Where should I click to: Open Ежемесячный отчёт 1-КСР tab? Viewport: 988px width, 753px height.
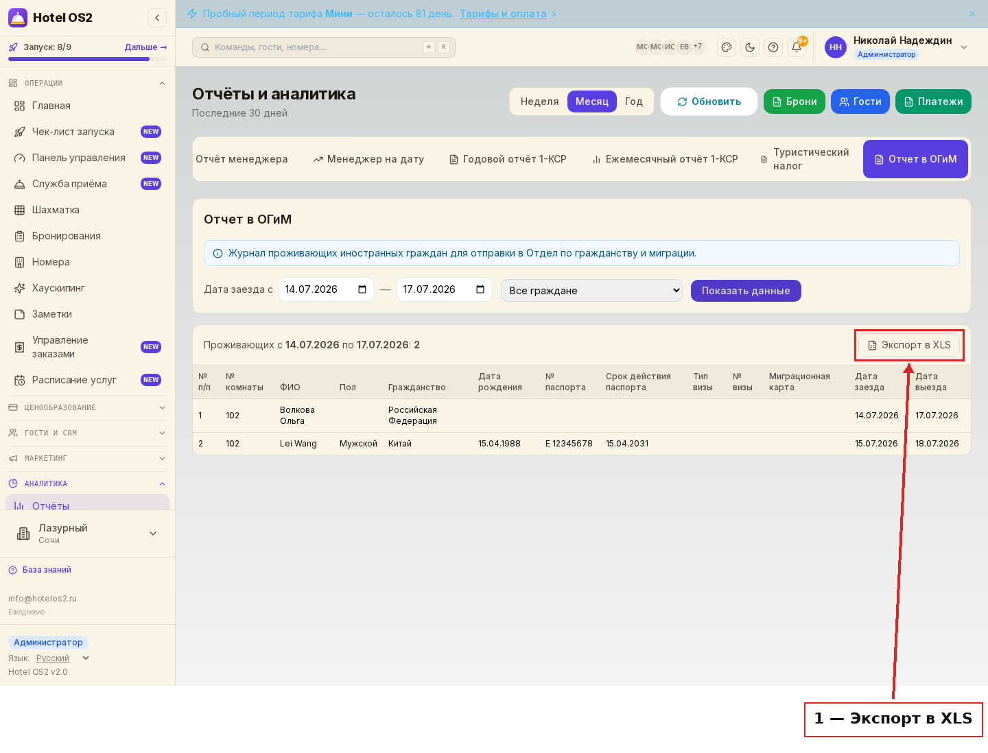(665, 159)
